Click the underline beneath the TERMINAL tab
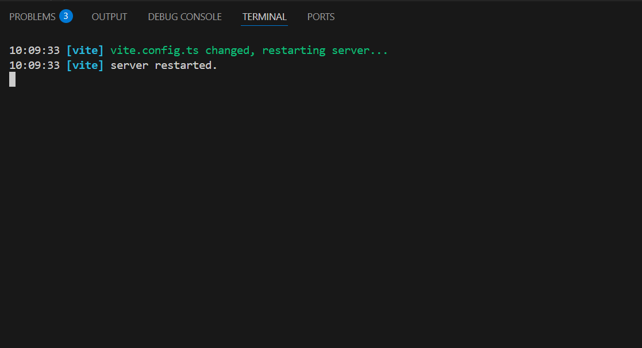The height and width of the screenshot is (348, 642). point(264,26)
